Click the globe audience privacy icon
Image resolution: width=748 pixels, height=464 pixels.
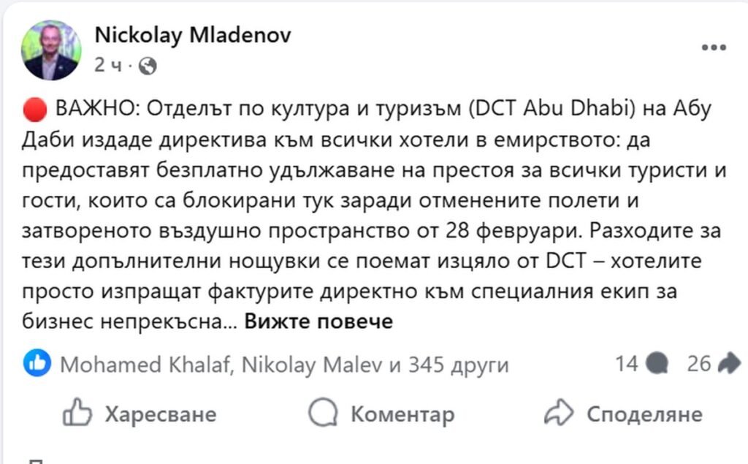click(147, 66)
